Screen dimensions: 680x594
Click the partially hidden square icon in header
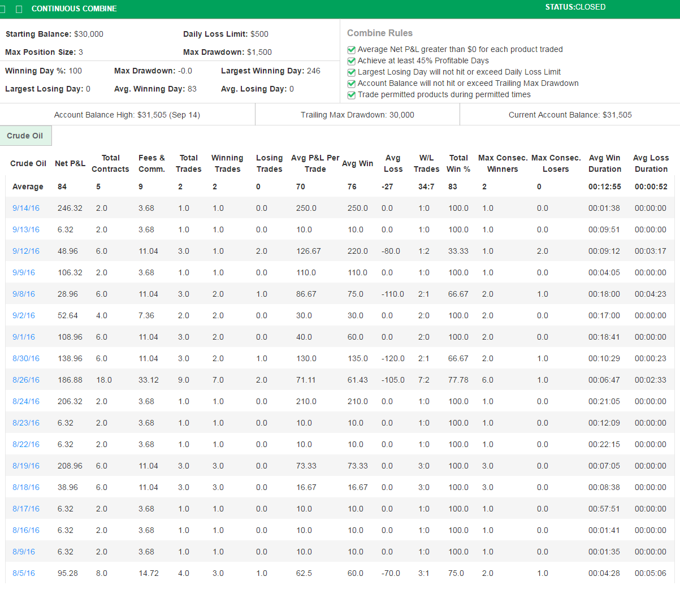click(x=2, y=9)
